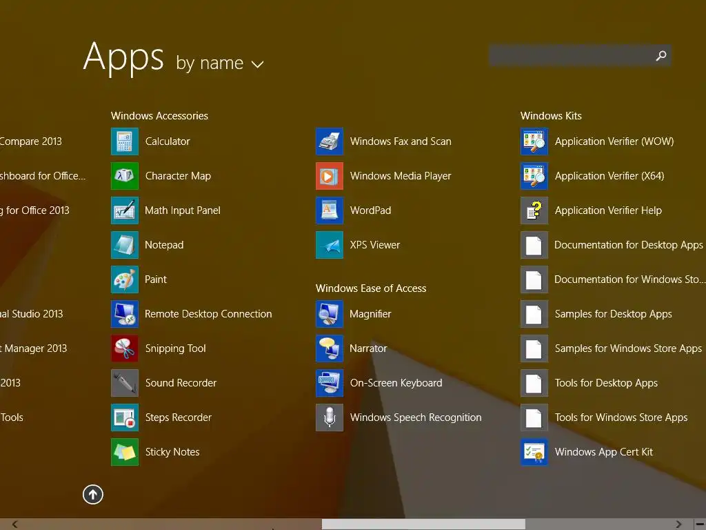Go back to Start with up arrow

coord(93,494)
